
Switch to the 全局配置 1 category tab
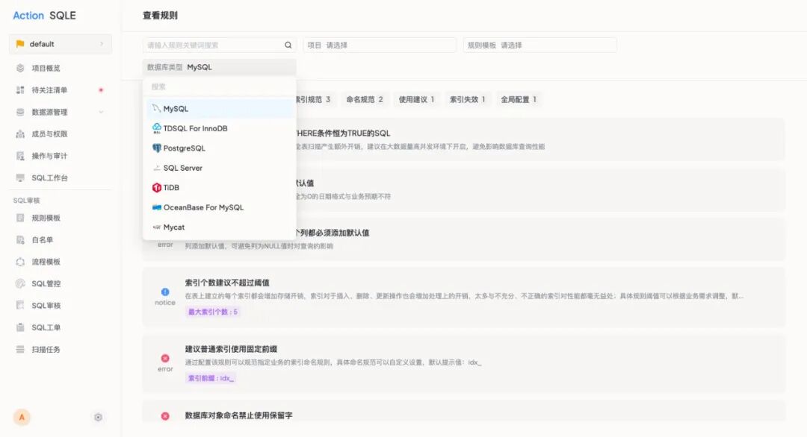(x=519, y=100)
